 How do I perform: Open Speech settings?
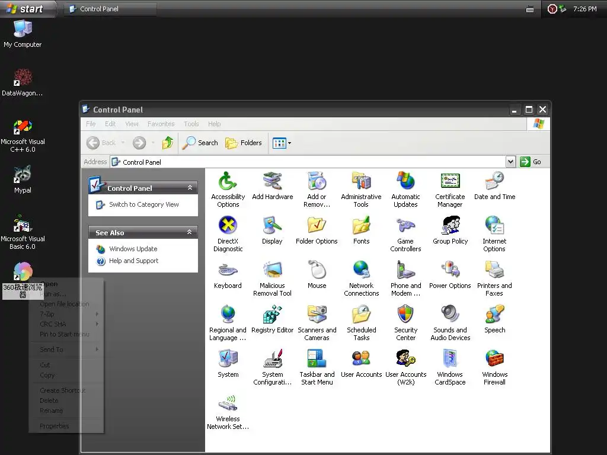pyautogui.click(x=494, y=320)
